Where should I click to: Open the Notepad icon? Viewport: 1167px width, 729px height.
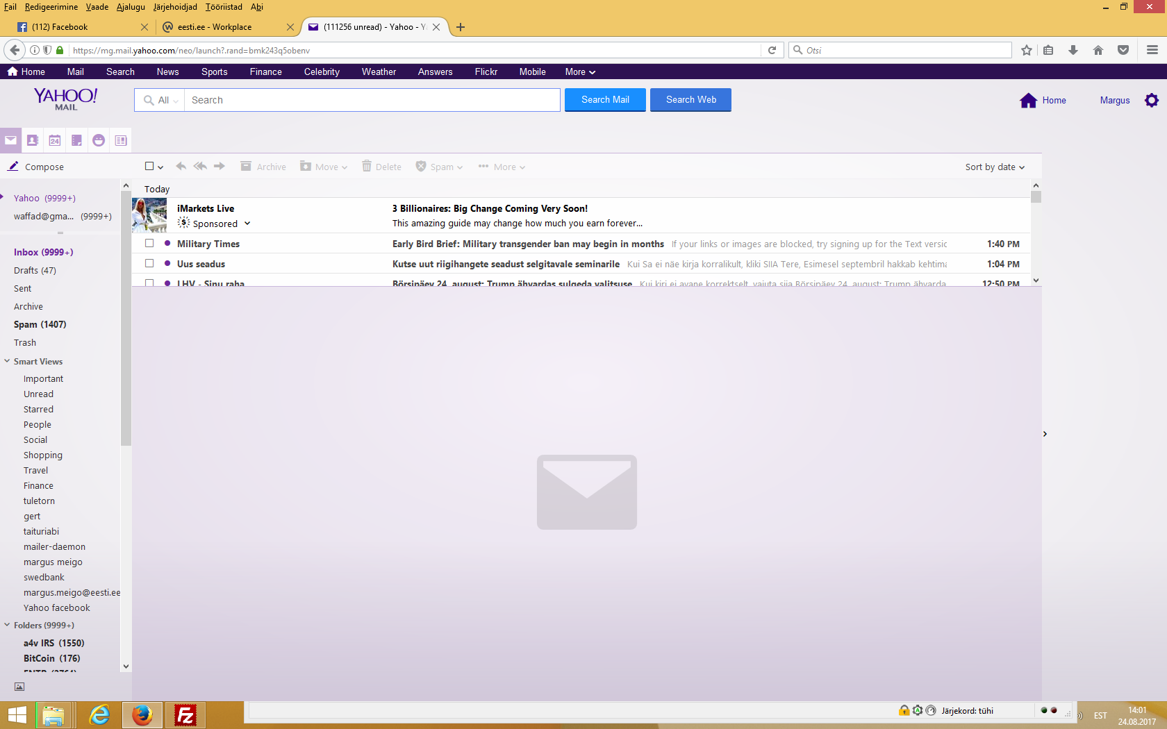(x=77, y=140)
